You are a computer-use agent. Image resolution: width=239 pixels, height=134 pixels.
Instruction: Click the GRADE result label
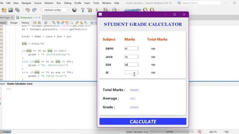tap(134, 107)
